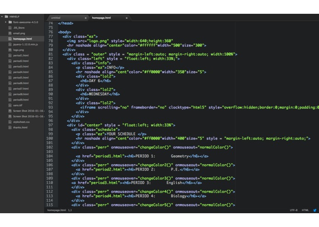
Task: Collapse the HWHELP root folder arrow
Action: (x=2, y=17)
